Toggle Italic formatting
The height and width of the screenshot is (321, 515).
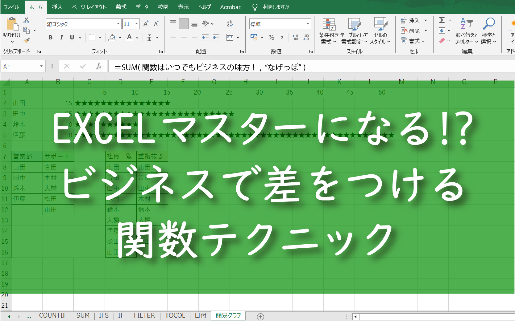[61, 38]
